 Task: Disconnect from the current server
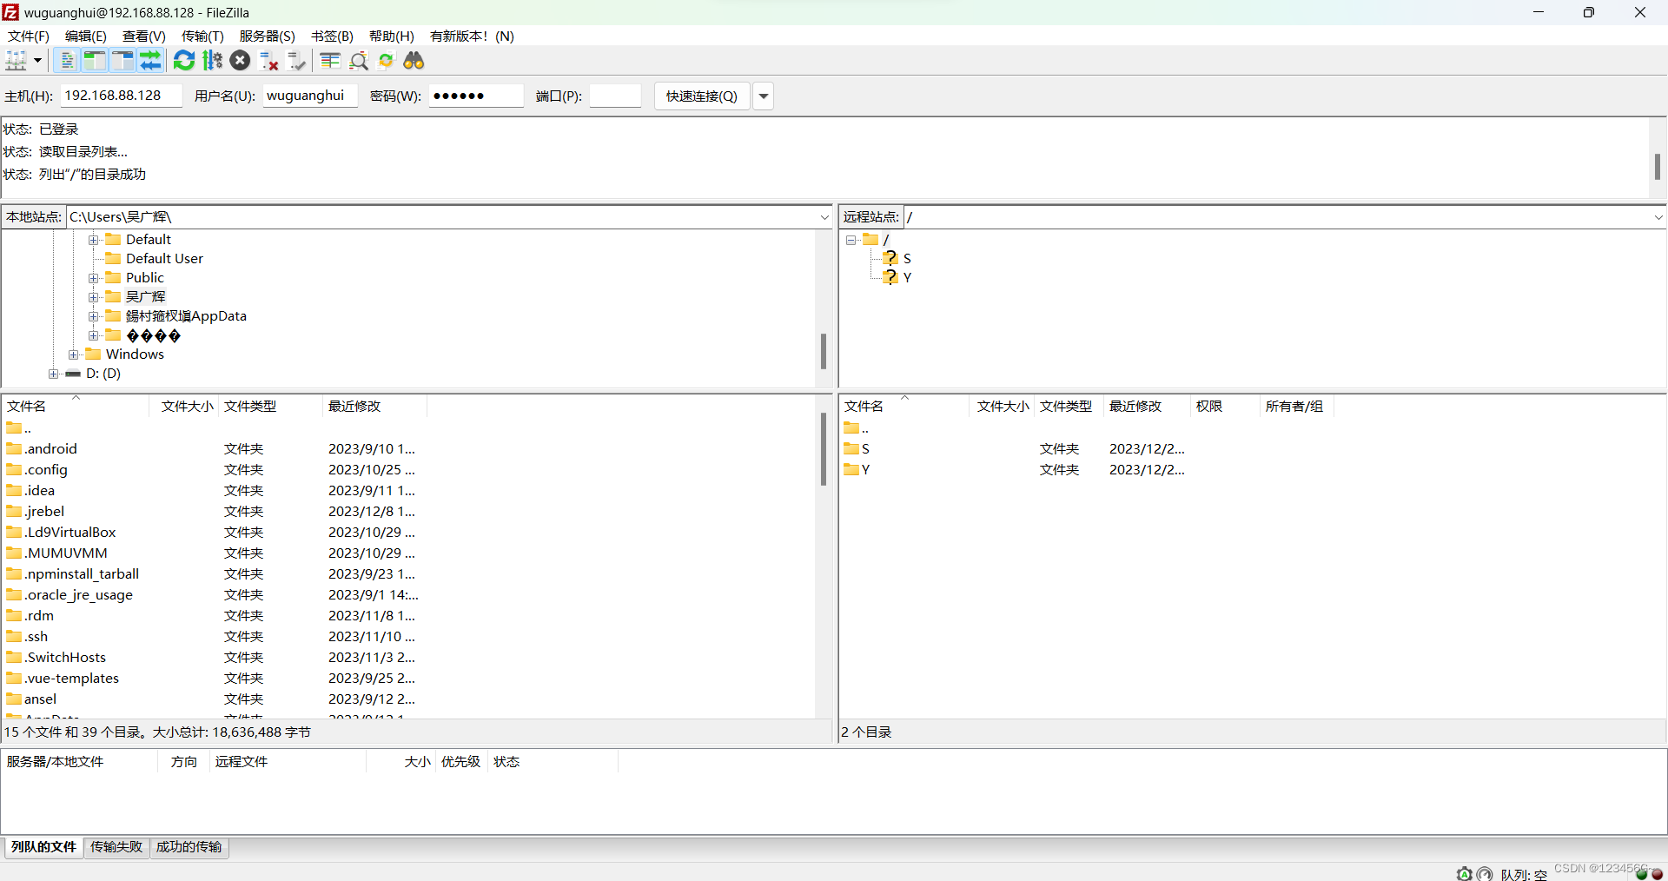click(x=269, y=61)
